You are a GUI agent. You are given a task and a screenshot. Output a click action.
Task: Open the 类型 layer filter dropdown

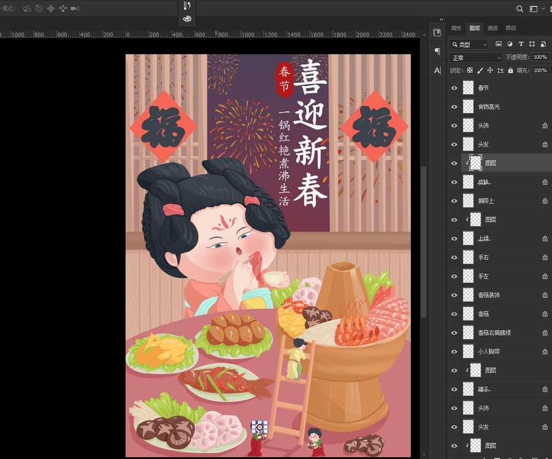(x=469, y=44)
